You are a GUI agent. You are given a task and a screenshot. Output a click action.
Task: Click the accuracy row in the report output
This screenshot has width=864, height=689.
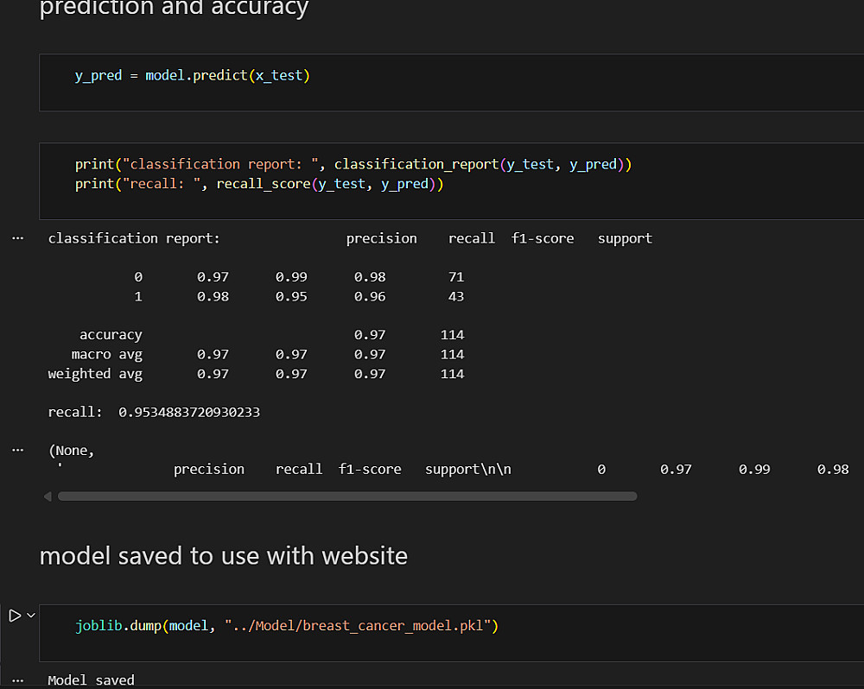[111, 335]
